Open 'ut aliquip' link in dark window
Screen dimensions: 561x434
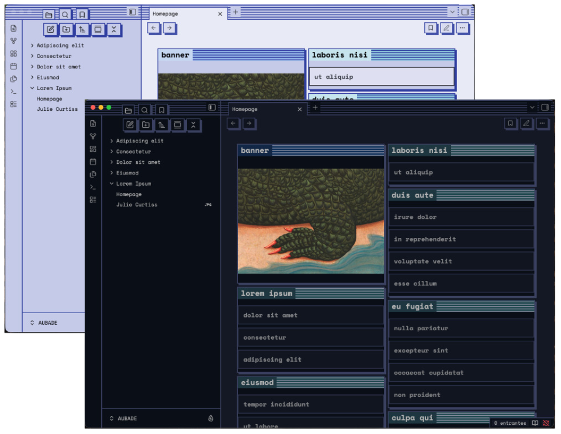click(413, 172)
